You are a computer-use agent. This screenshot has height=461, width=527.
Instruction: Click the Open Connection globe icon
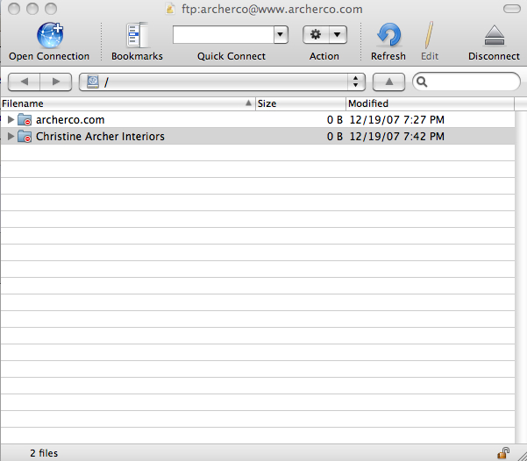[50, 35]
